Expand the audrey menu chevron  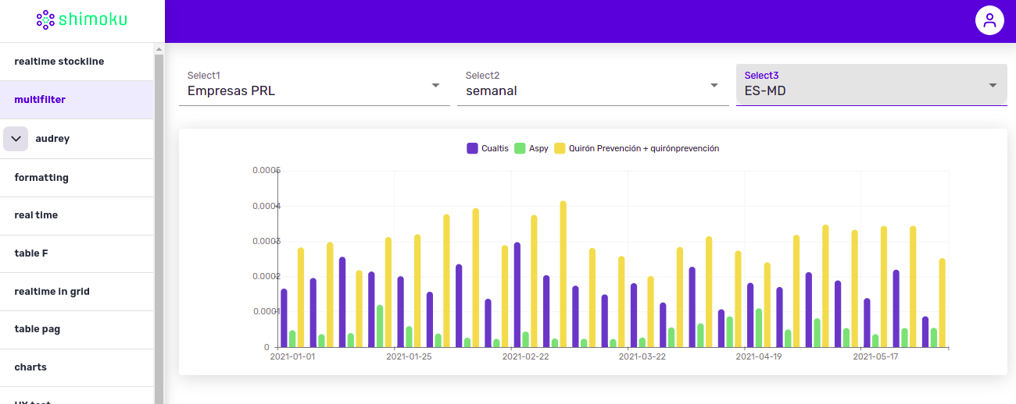point(16,139)
